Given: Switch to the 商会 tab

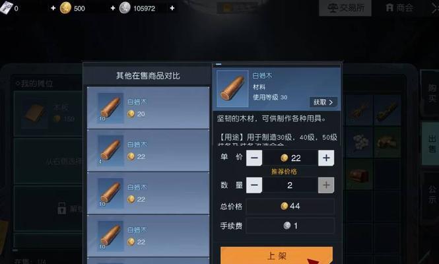Looking at the screenshot, I should (x=399, y=8).
